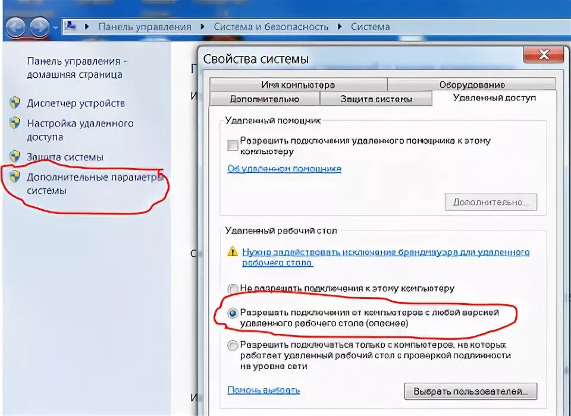Switch to 'Дополнительно' tab
The width and height of the screenshot is (571, 416).
265,99
